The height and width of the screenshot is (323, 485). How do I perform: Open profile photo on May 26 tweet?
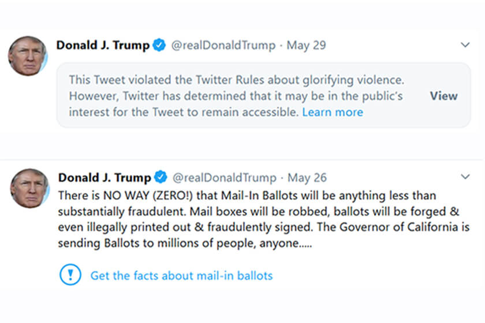[29, 188]
